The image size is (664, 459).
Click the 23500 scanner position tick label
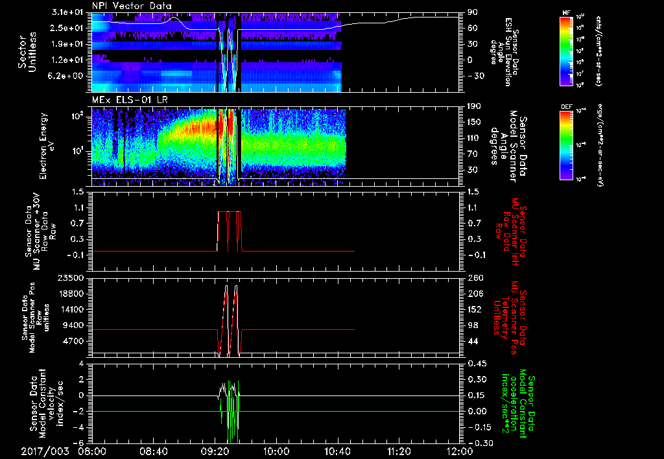(x=71, y=278)
